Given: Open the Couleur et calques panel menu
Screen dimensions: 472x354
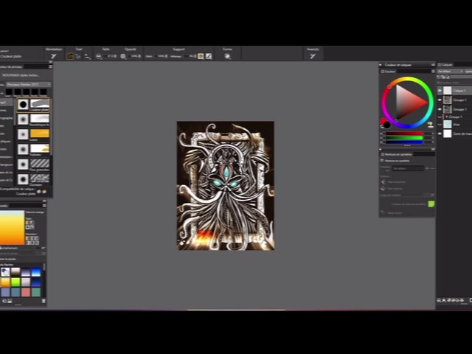Looking at the screenshot, I should click(x=433, y=65).
